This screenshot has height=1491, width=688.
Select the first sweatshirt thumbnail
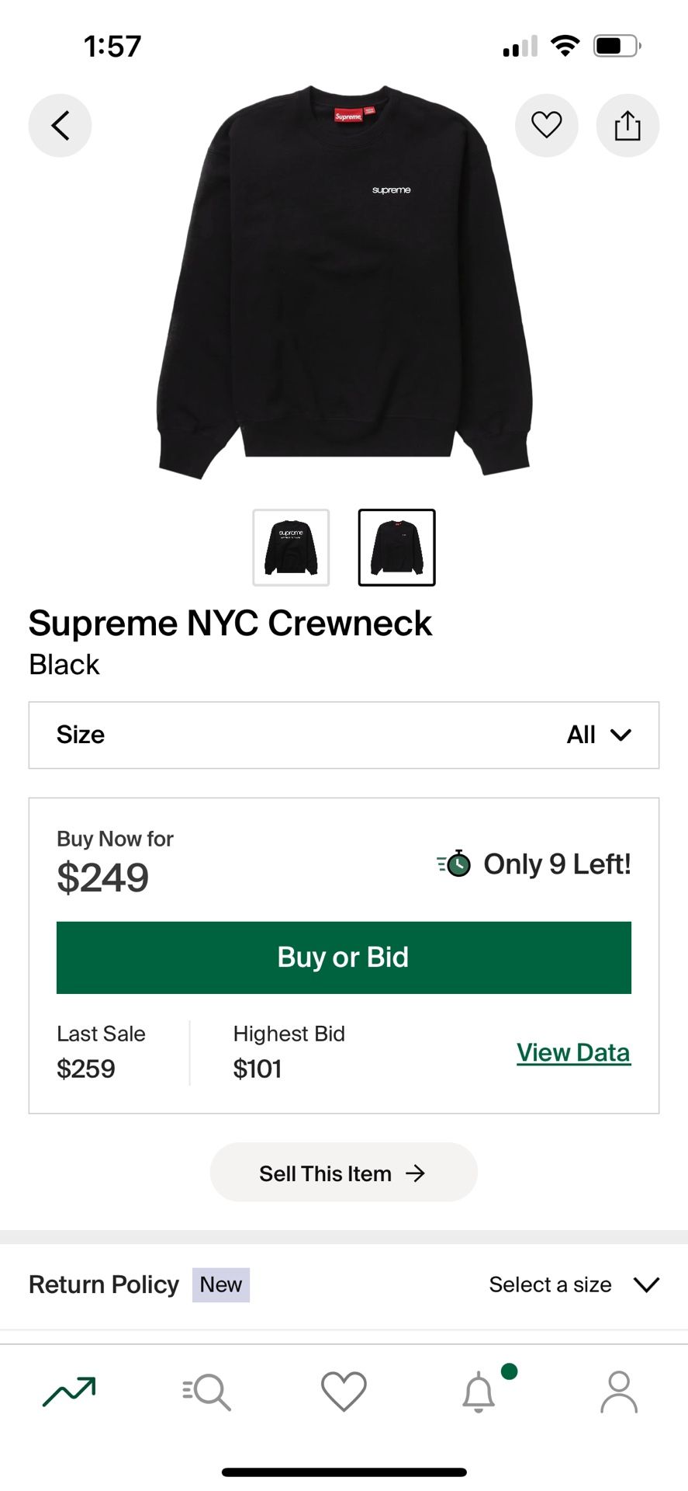(x=291, y=547)
